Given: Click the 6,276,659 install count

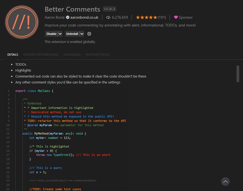Looking at the screenshot, I should [120, 18].
